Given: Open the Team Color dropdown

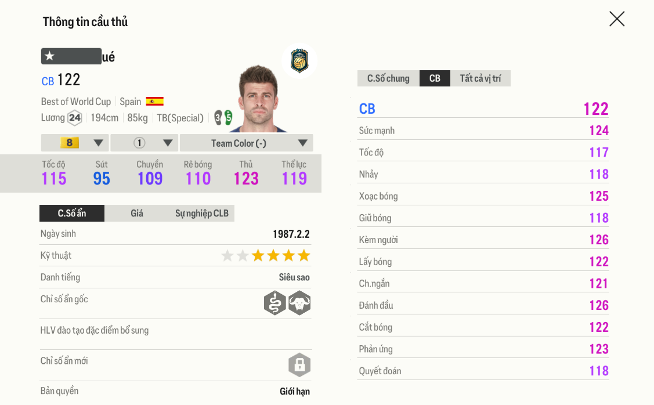Looking at the screenshot, I should tap(246, 143).
